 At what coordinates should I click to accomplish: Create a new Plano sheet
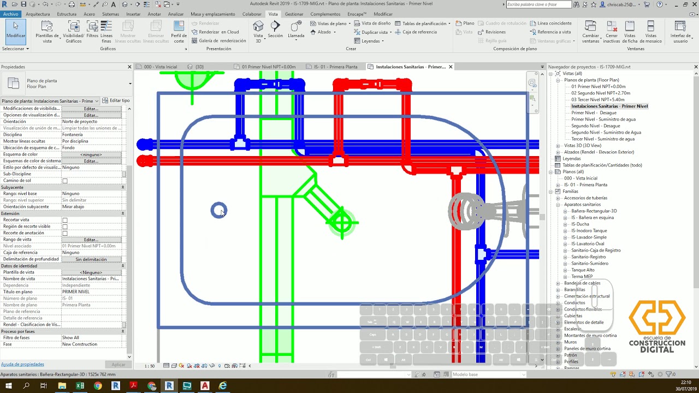point(465,23)
